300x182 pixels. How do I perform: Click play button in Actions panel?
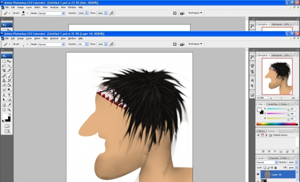(275, 151)
